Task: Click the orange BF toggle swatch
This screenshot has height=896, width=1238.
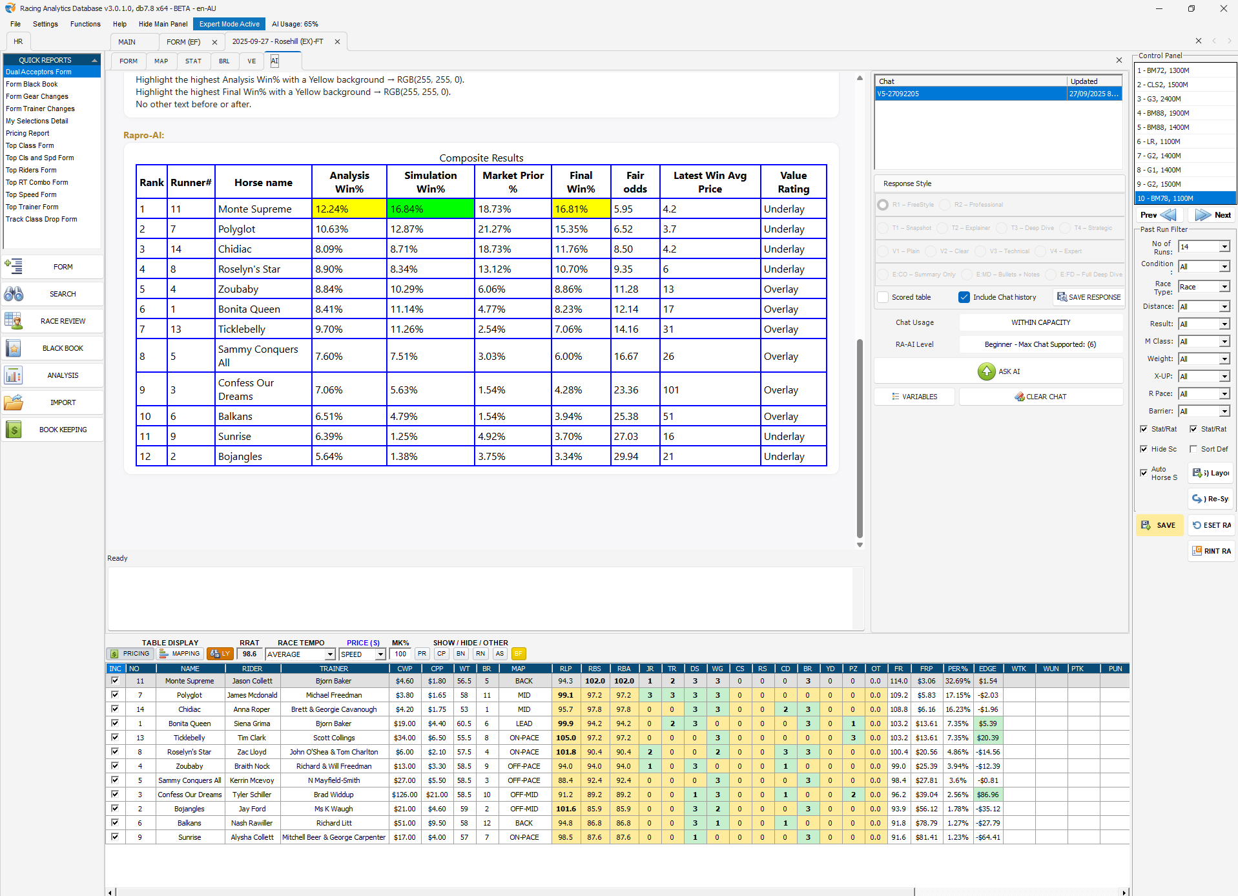Action: click(x=519, y=654)
